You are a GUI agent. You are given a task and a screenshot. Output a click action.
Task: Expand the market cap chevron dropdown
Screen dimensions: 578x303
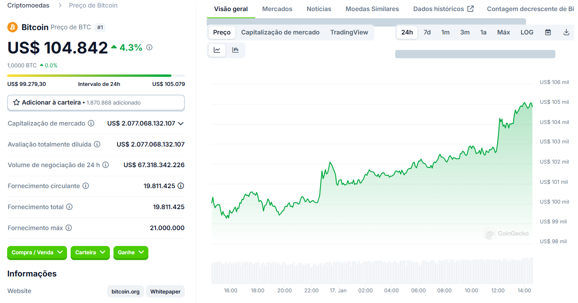click(x=181, y=124)
